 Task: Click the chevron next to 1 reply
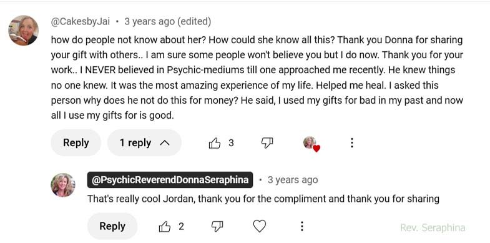pyautogui.click(x=165, y=143)
